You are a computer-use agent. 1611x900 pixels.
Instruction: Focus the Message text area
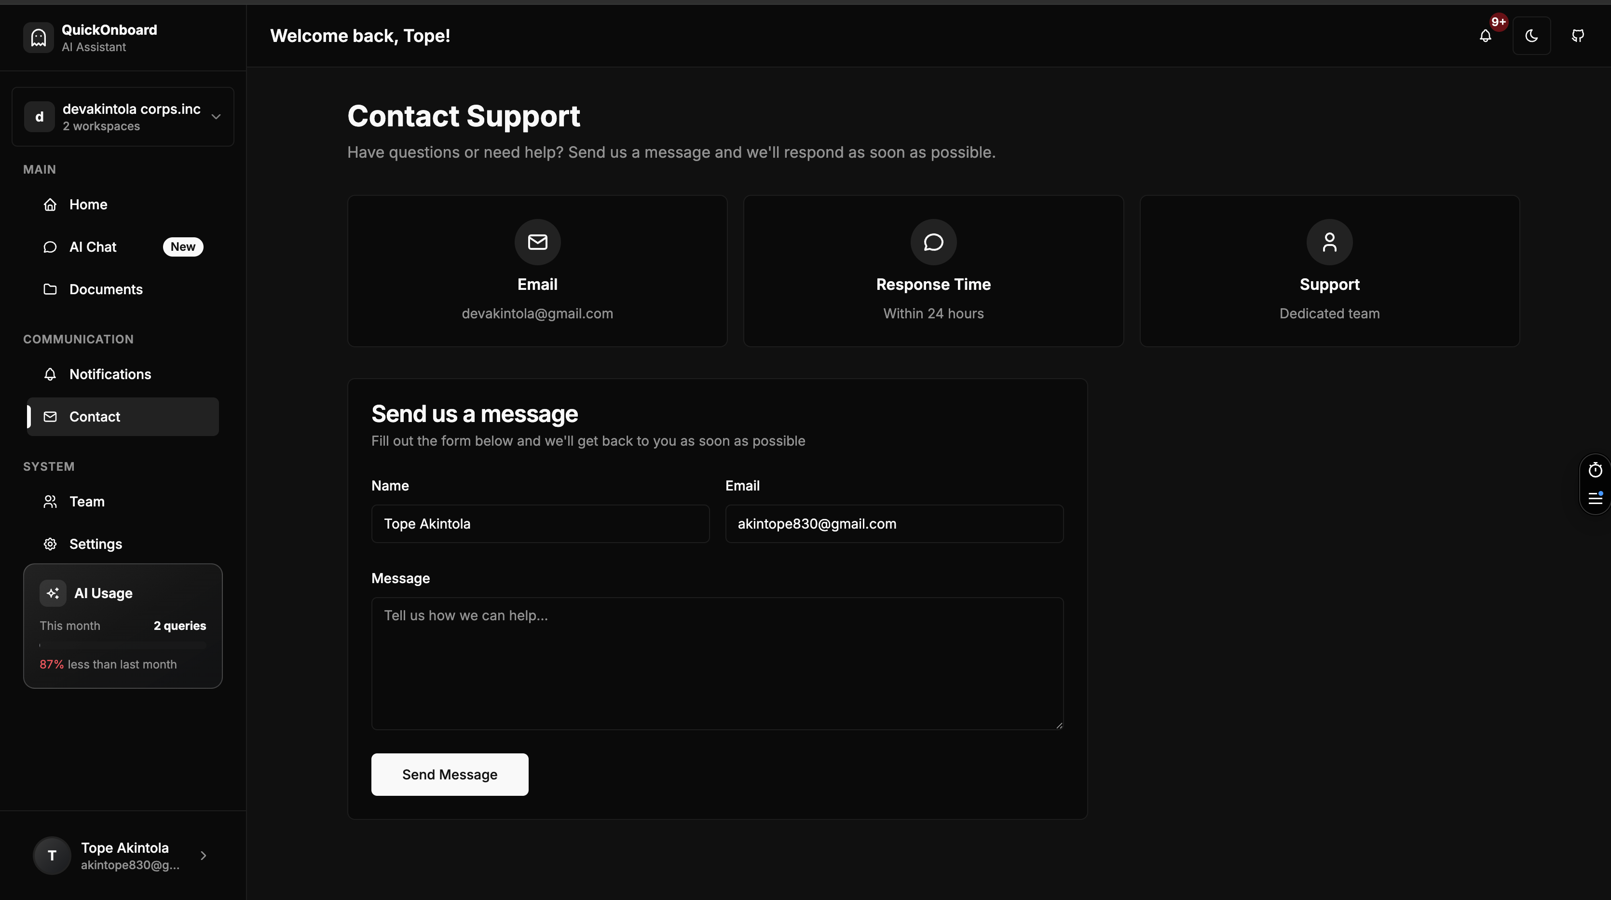(x=717, y=663)
